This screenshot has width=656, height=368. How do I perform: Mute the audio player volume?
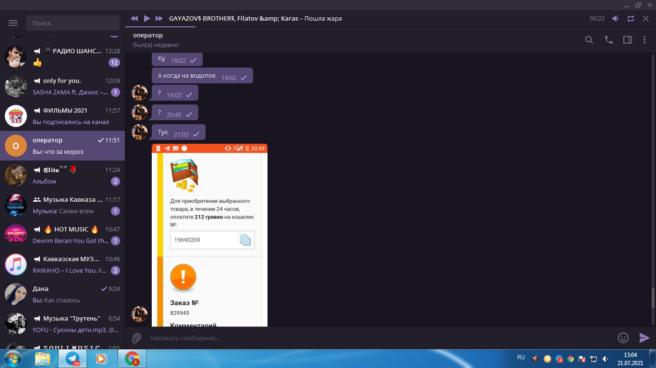[615, 19]
